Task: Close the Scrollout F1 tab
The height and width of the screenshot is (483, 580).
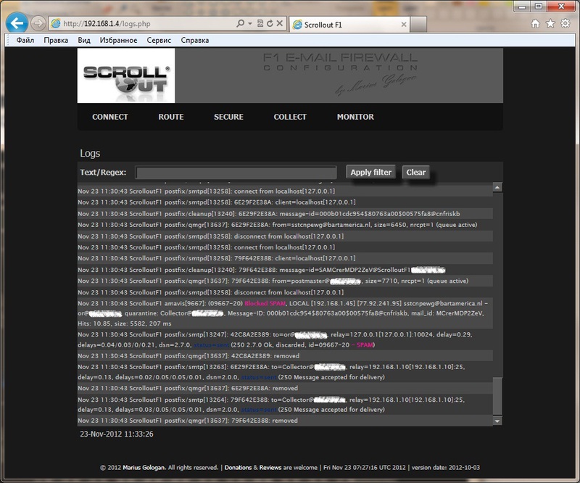Action: pos(404,25)
